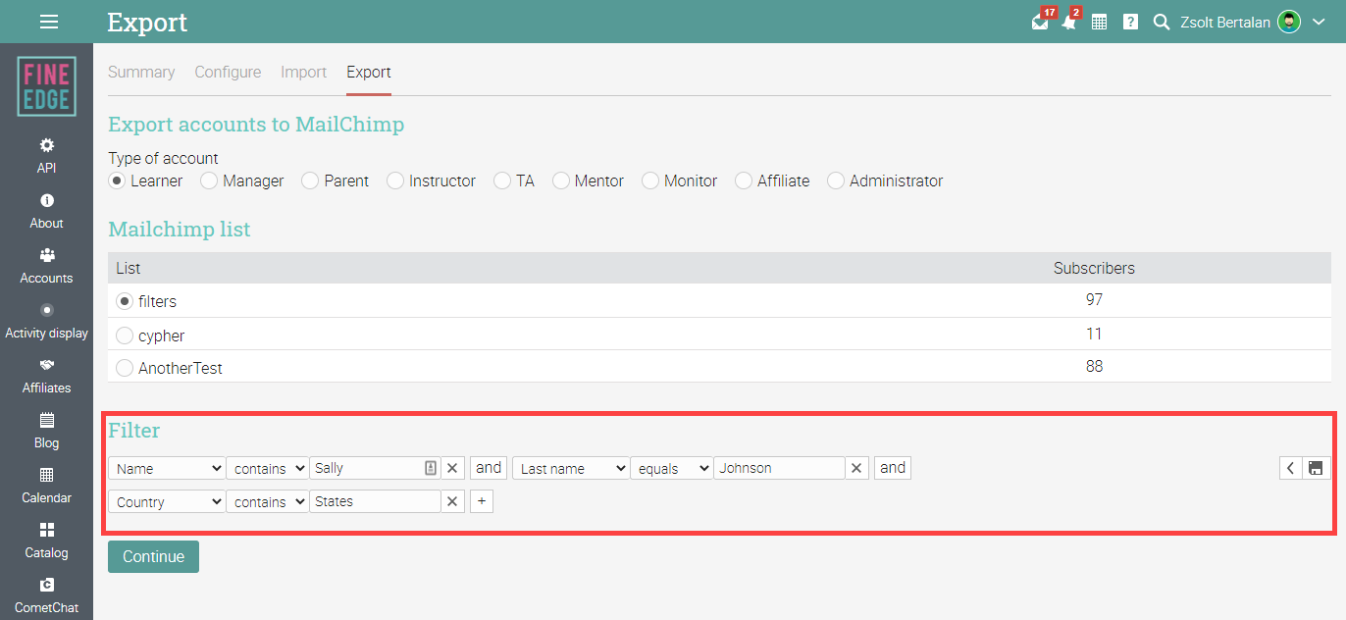The height and width of the screenshot is (620, 1346).
Task: Click the collapse arrow next to save filter
Action: coord(1291,468)
